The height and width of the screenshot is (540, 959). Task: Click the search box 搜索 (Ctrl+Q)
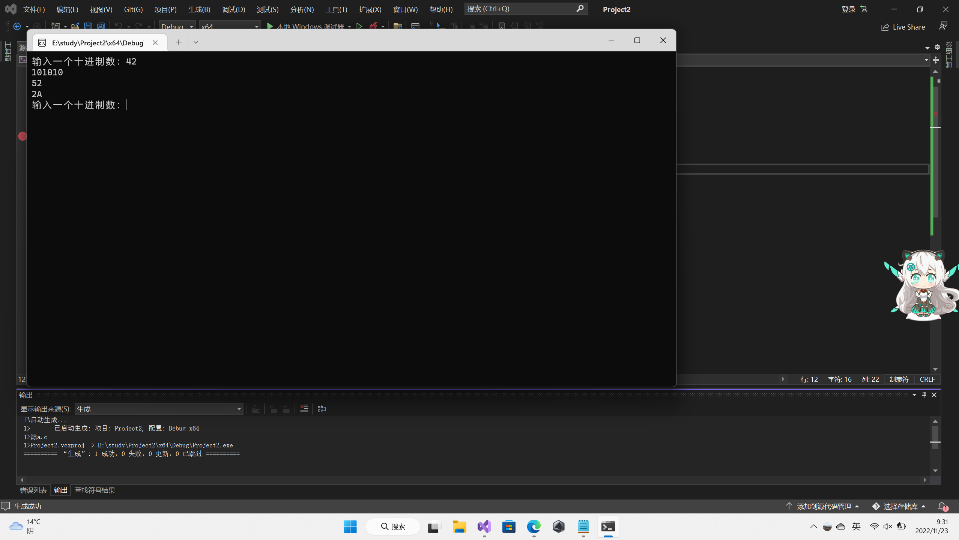point(521,9)
